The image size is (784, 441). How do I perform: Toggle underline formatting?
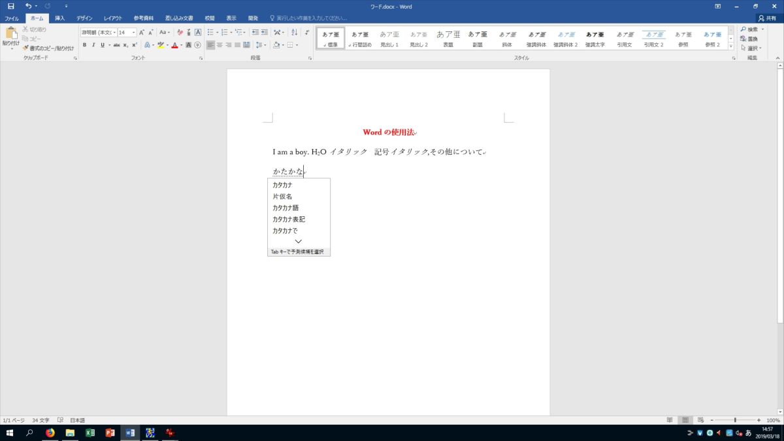(102, 45)
